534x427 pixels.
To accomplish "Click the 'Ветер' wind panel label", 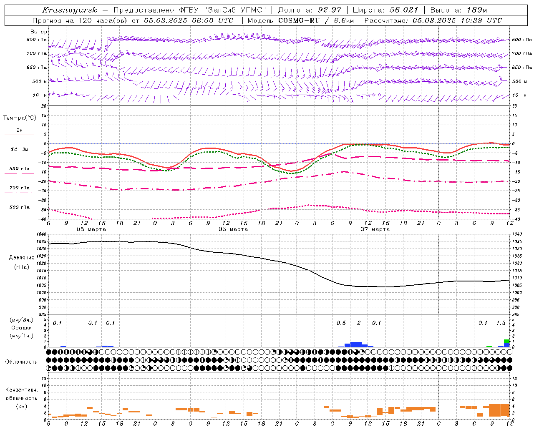I will click(x=39, y=32).
